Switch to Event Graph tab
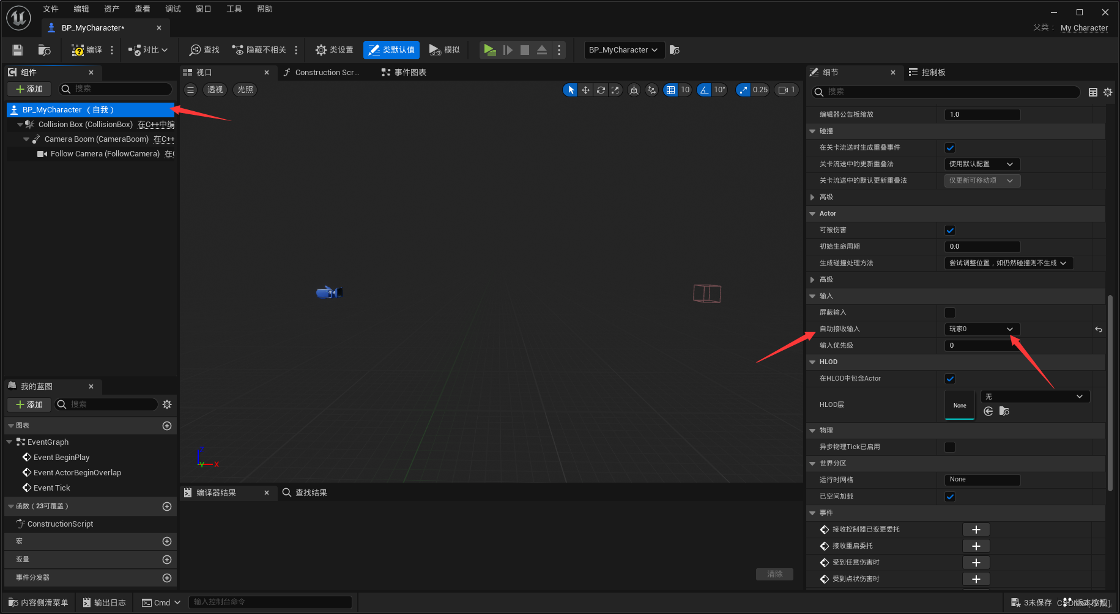 pos(404,73)
